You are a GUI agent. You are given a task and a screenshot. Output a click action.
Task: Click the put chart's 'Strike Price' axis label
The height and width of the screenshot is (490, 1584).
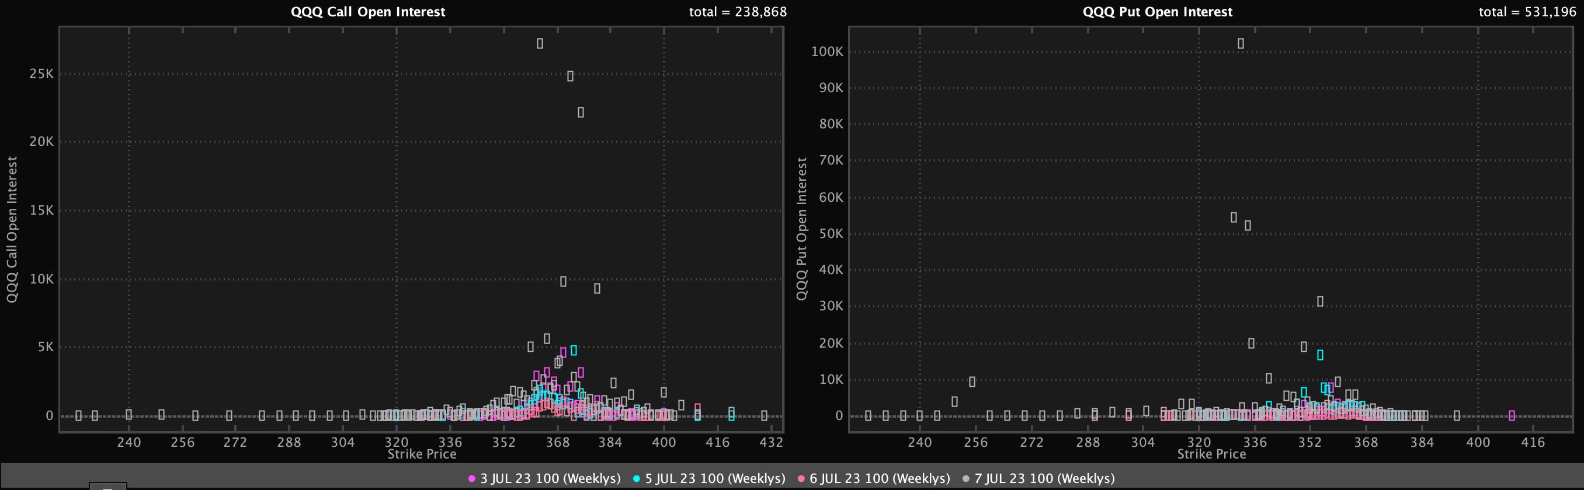pyautogui.click(x=1211, y=454)
